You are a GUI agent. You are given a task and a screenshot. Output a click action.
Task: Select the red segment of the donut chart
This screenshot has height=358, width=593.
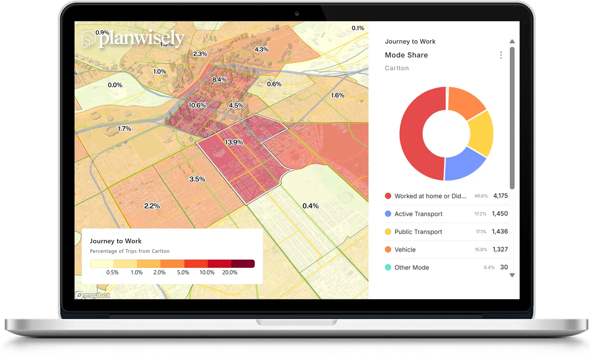[412, 134]
